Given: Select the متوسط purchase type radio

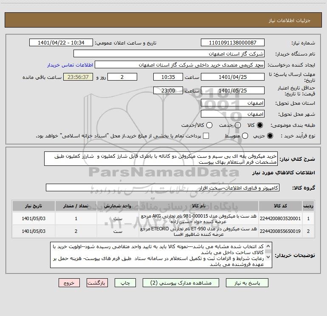Looking at the screenshot, I should pyautogui.click(x=245, y=136).
